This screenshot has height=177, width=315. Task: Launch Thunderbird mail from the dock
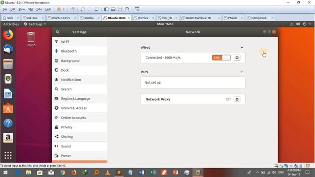8,49
